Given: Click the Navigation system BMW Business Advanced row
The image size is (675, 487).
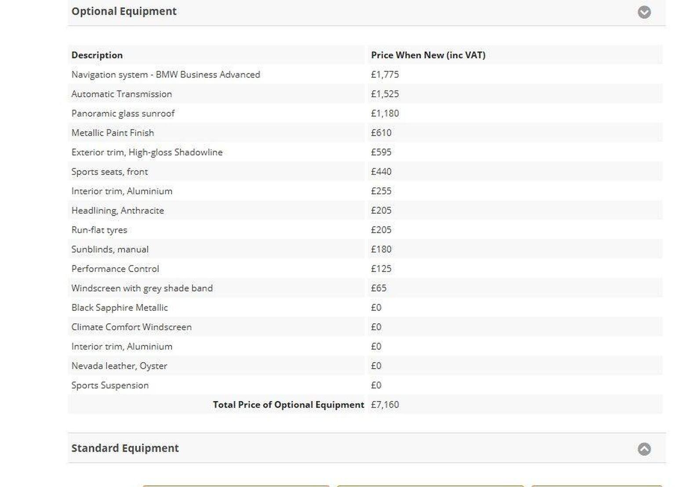Looking at the screenshot, I should 166,75.
